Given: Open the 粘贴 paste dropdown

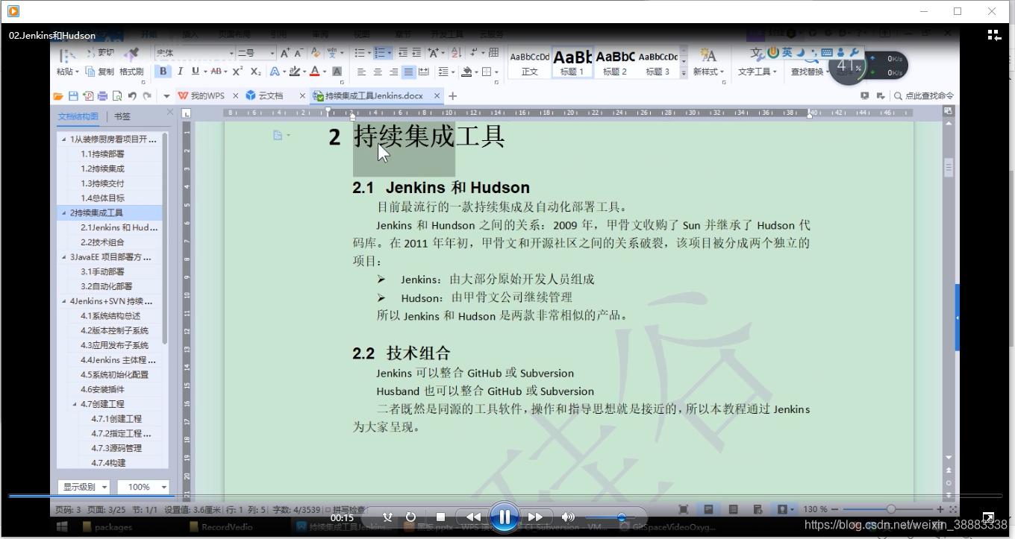Looking at the screenshot, I should [68, 72].
